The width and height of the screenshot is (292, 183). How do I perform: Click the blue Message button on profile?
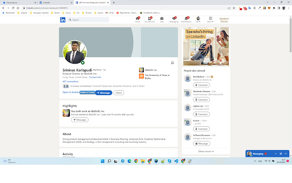point(103,93)
